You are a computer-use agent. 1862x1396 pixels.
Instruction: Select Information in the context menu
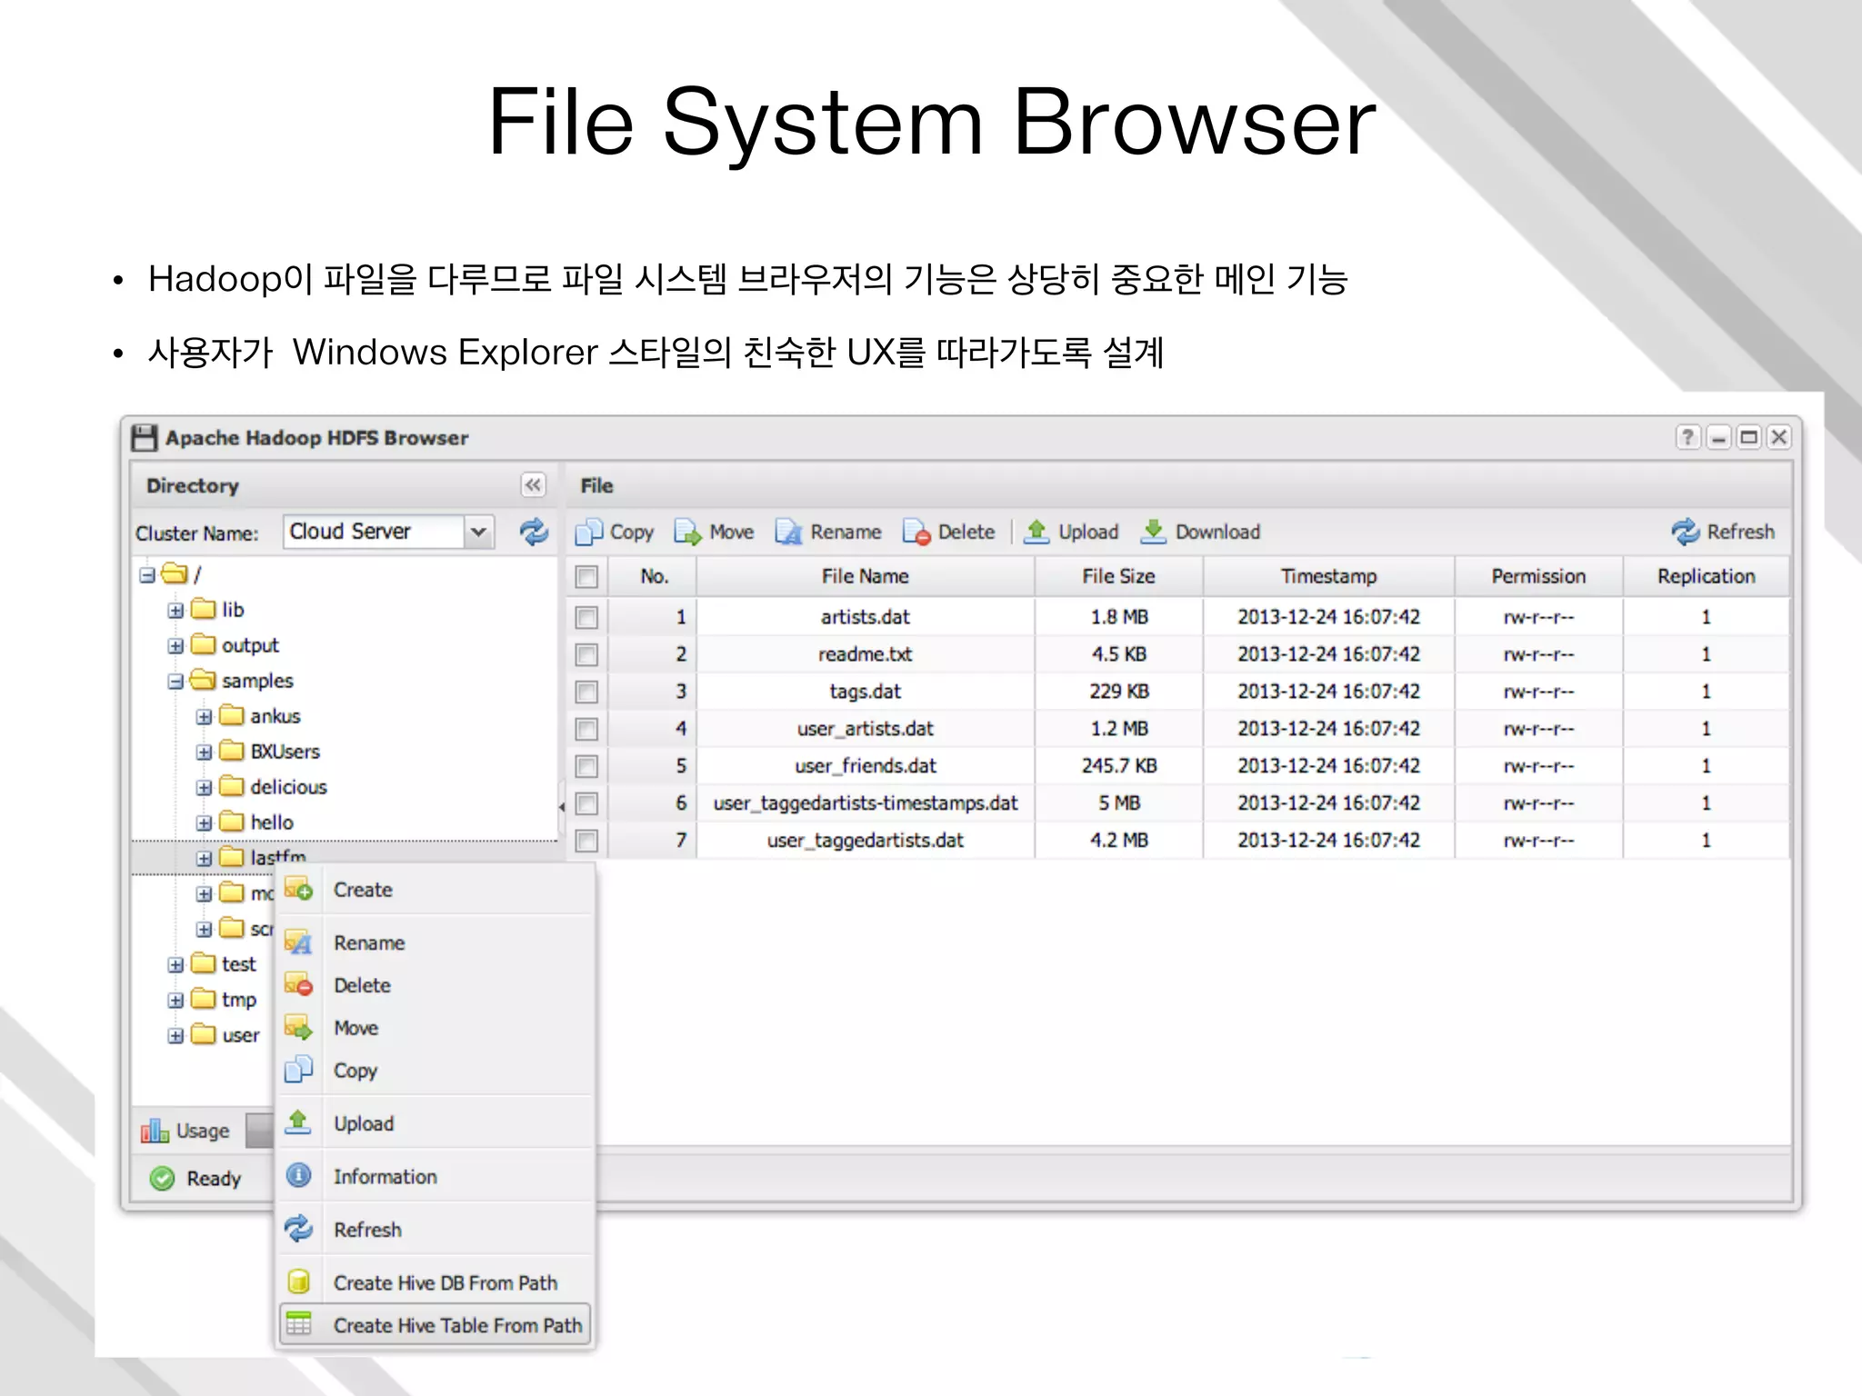coord(385,1177)
